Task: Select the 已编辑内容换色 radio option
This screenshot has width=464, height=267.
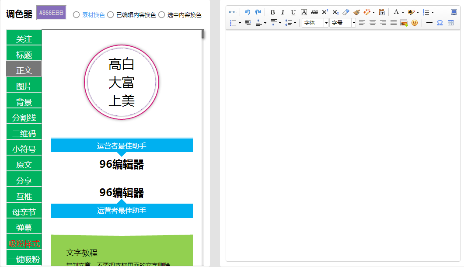Action: (x=110, y=15)
